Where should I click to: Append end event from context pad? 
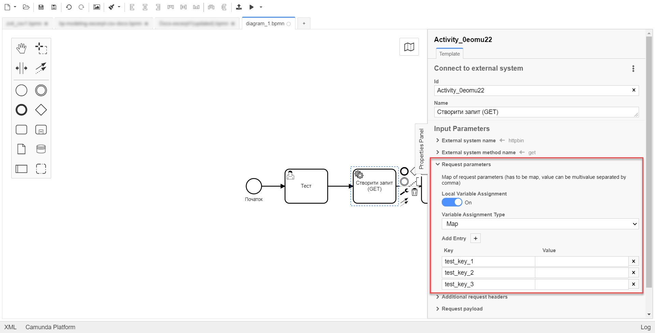click(x=404, y=171)
